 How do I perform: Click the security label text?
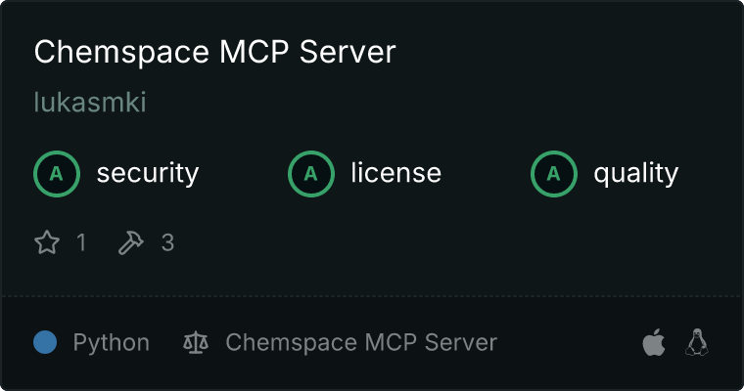pos(148,173)
